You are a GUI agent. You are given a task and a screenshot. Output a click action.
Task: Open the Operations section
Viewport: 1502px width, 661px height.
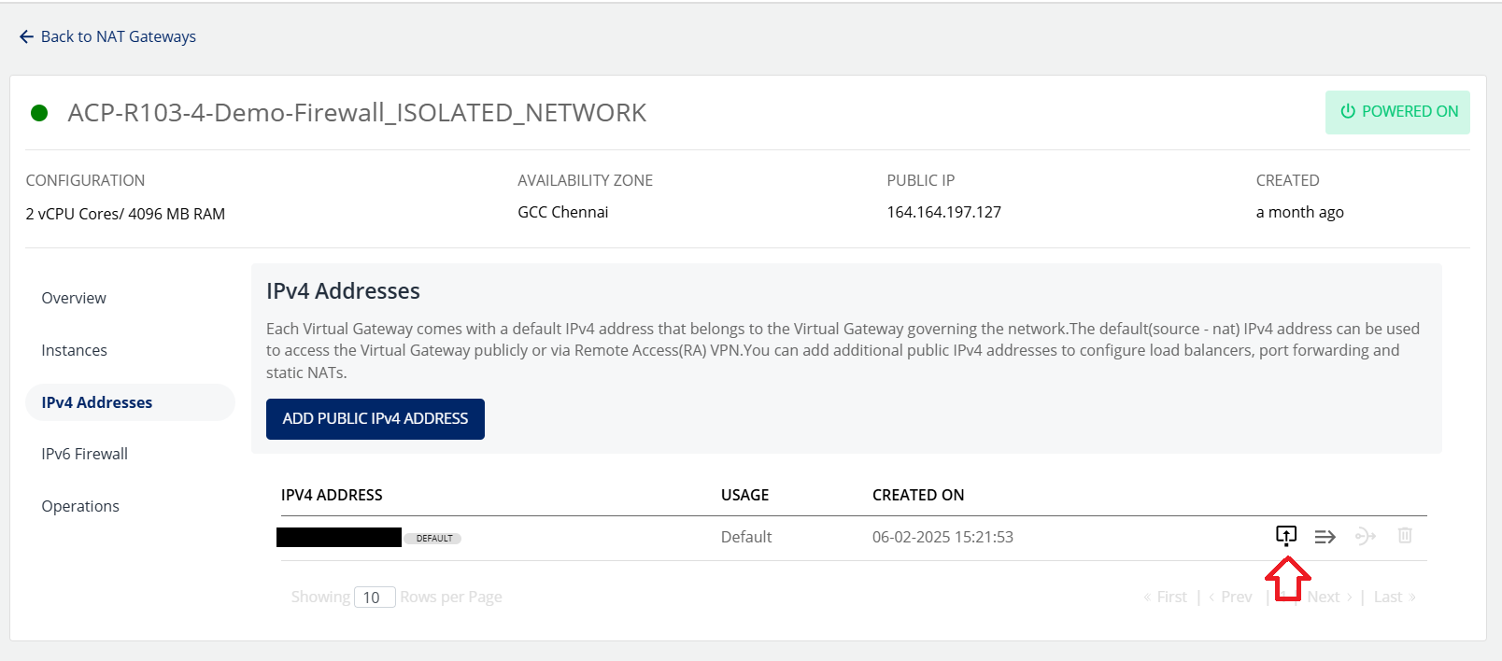pos(80,506)
